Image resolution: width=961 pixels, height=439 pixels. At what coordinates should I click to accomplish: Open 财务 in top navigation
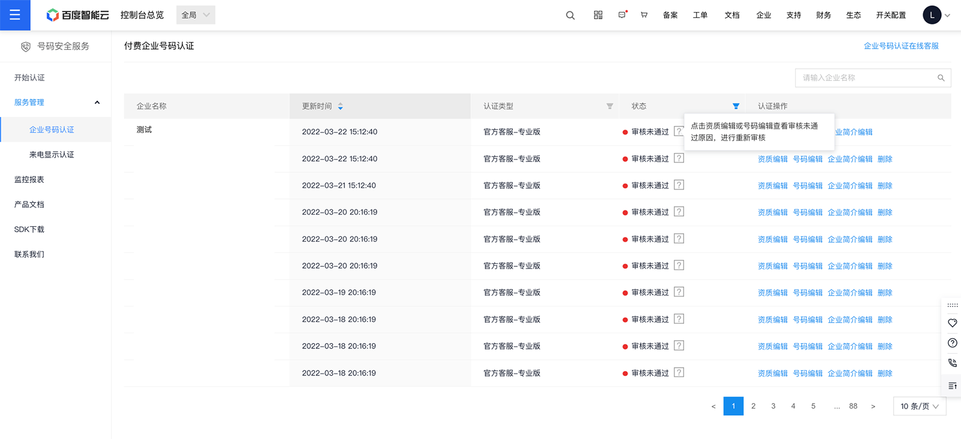coord(823,15)
